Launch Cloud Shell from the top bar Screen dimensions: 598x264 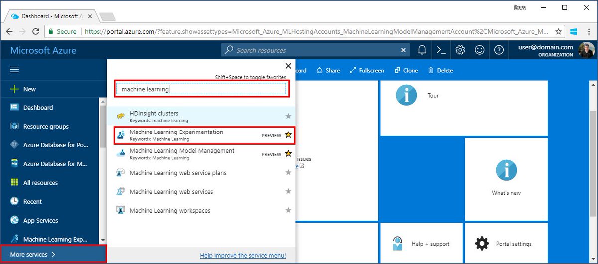pyautogui.click(x=441, y=50)
